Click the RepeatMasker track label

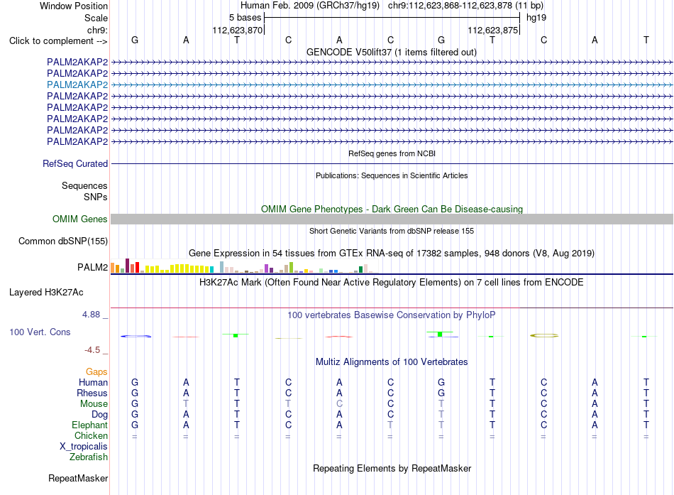[78, 478]
